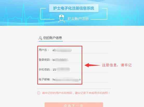Click the 手机号码 label

(x=44, y=69)
